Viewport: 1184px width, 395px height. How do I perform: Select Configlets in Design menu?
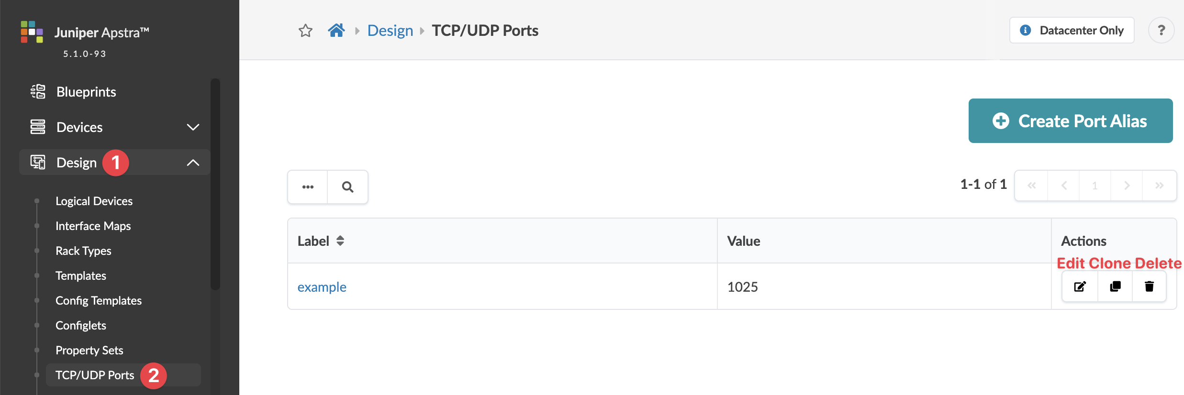click(x=81, y=325)
